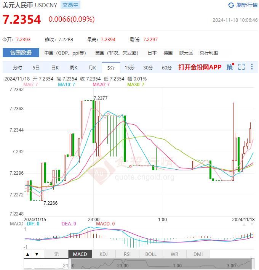
Task: Select 无 indicator option
Action: click(x=56, y=254)
